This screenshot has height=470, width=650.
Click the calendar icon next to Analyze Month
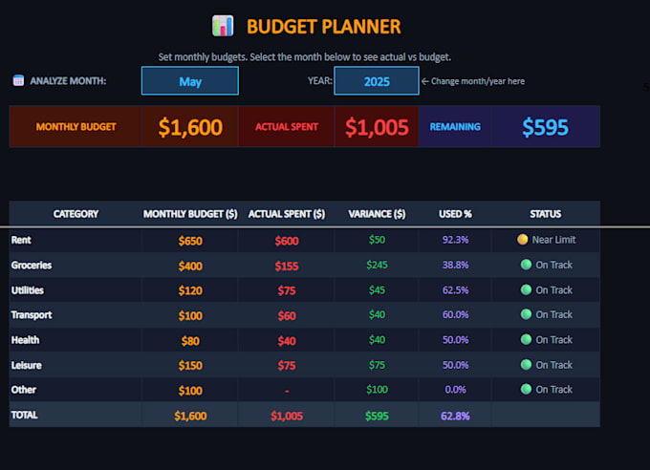tap(18, 80)
